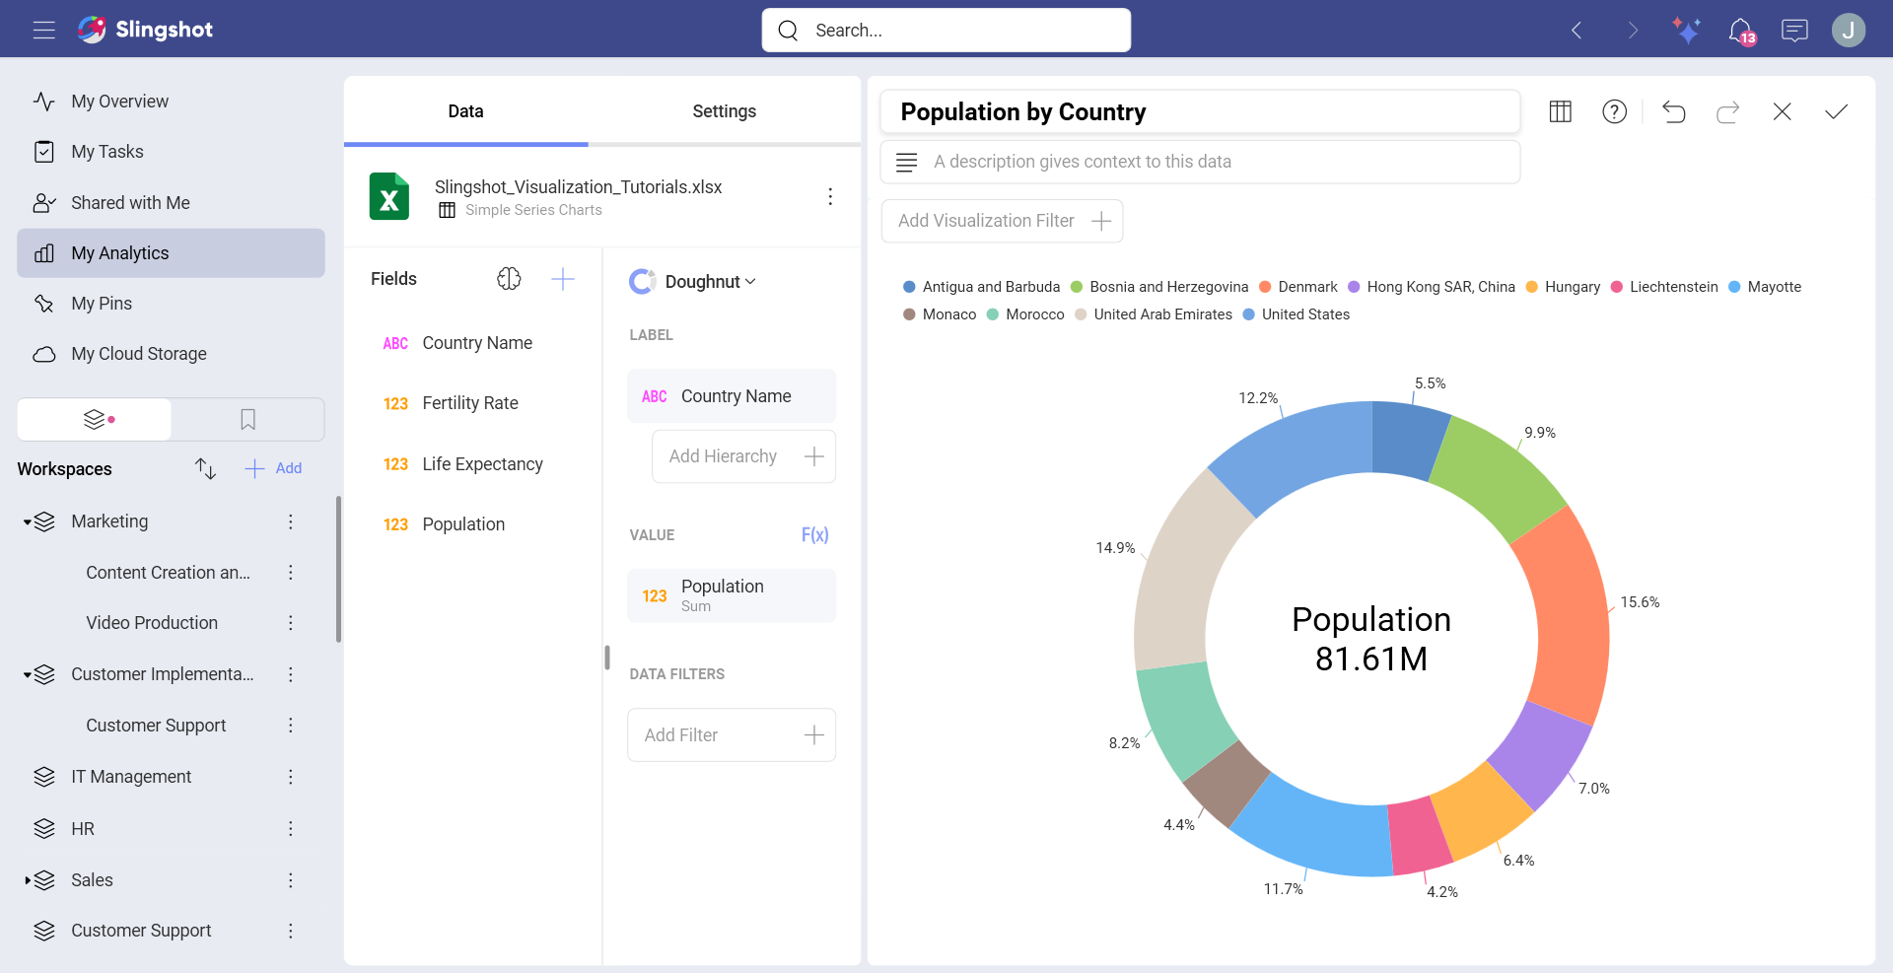This screenshot has width=1893, height=973.
Task: Click the description input field
Action: click(1200, 162)
